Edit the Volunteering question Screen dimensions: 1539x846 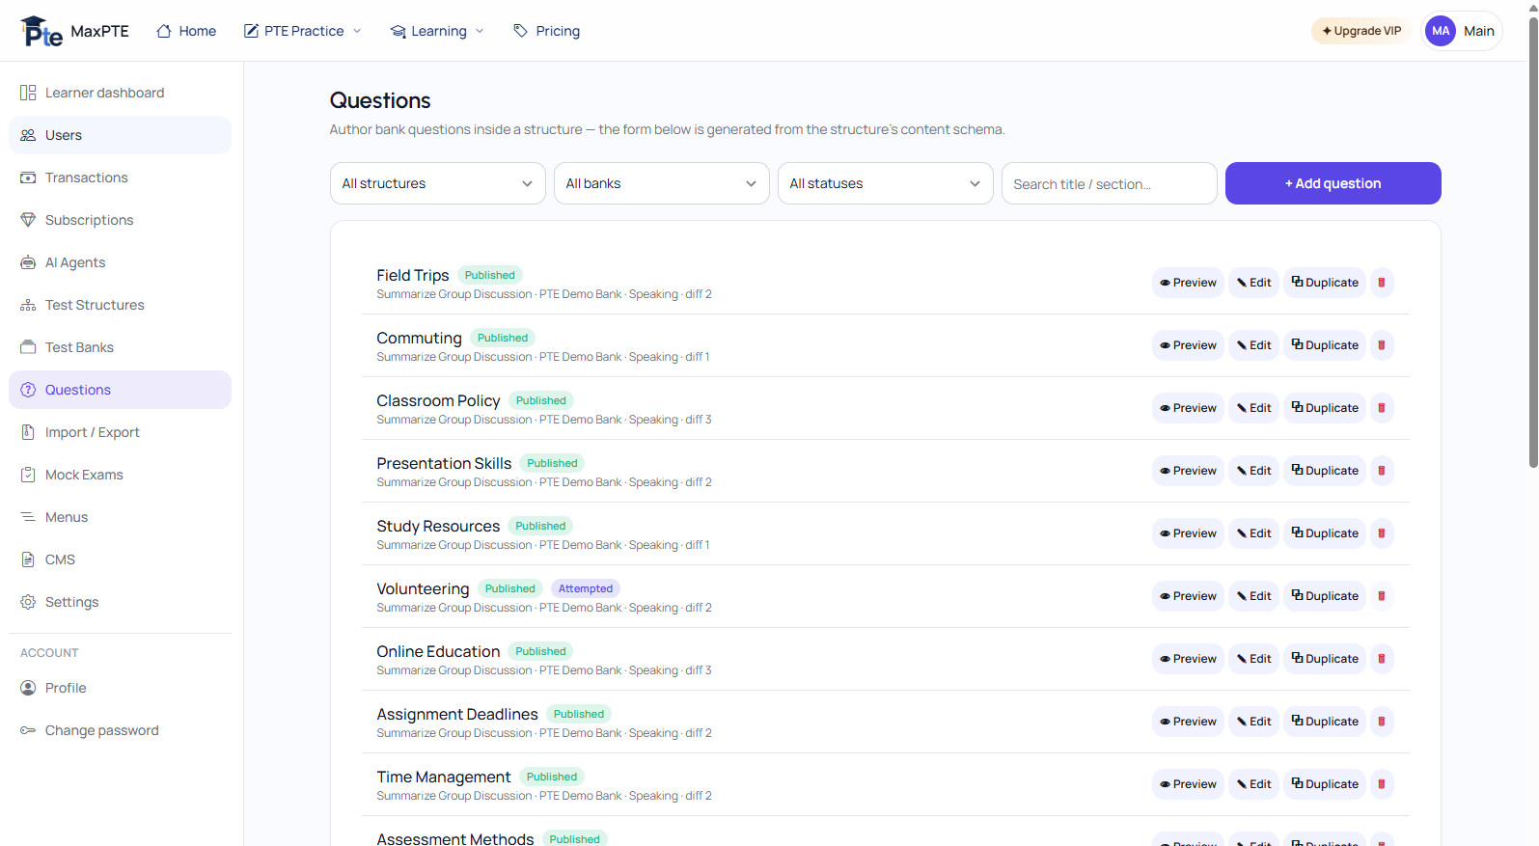[x=1254, y=596]
